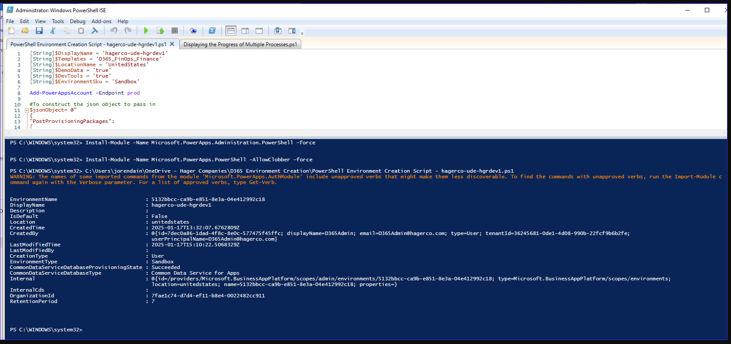Click the Cut scissors icon
The image size is (731, 344).
pos(53,31)
